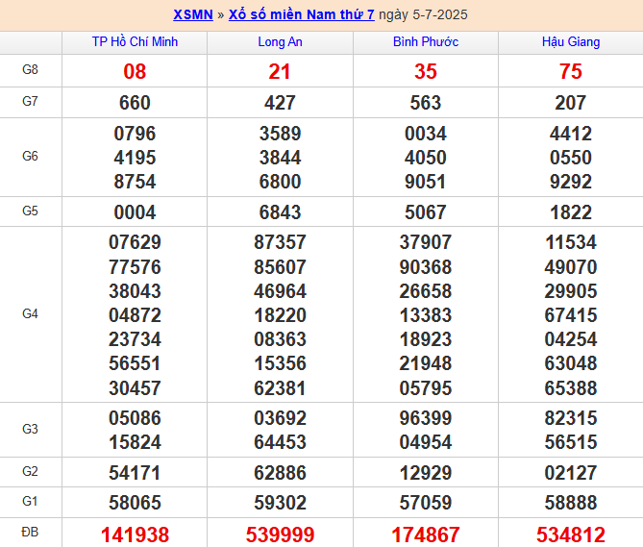
Task: Select G8 result 35
Action: pyautogui.click(x=426, y=71)
